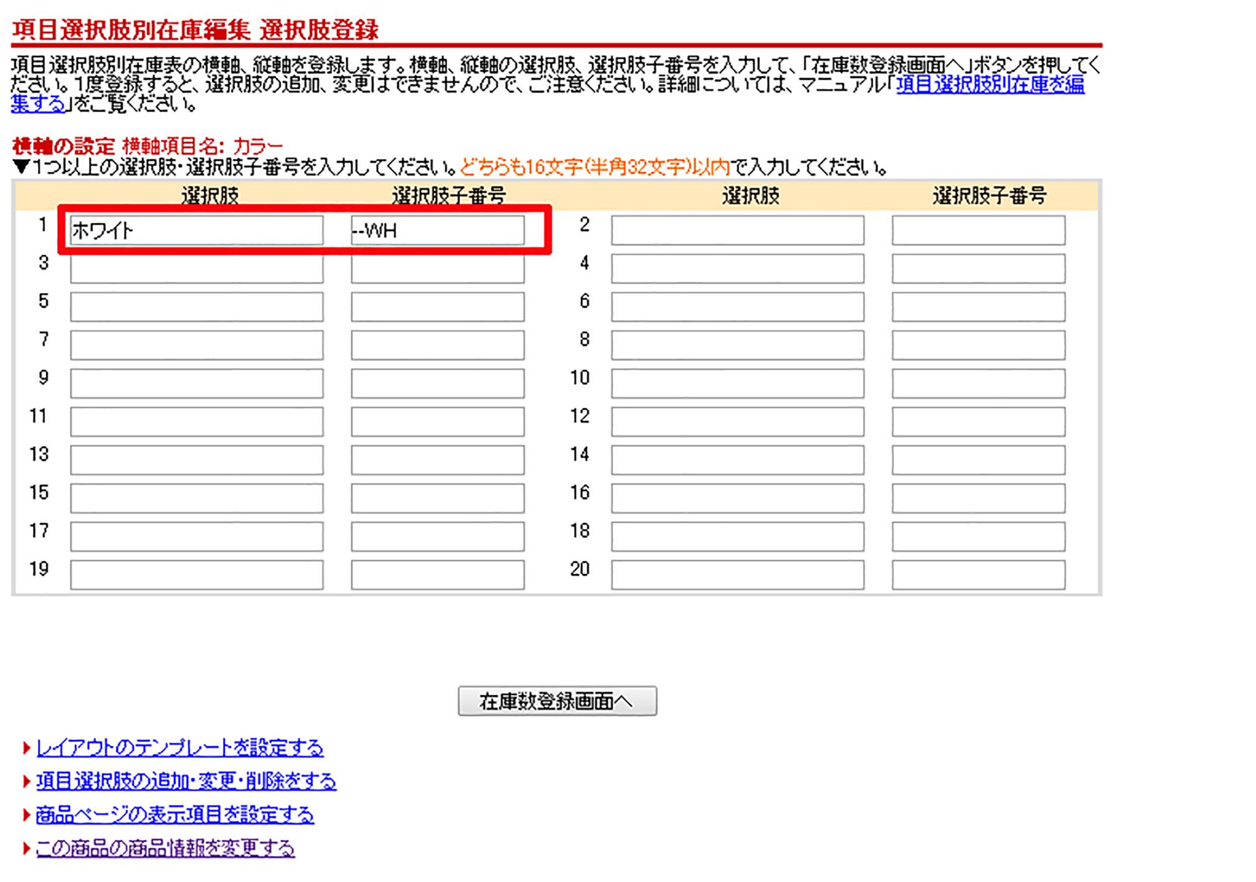Click the row 11 選択肢 input field
Image resolution: width=1256 pixels, height=882 pixels.
pyautogui.click(x=197, y=421)
